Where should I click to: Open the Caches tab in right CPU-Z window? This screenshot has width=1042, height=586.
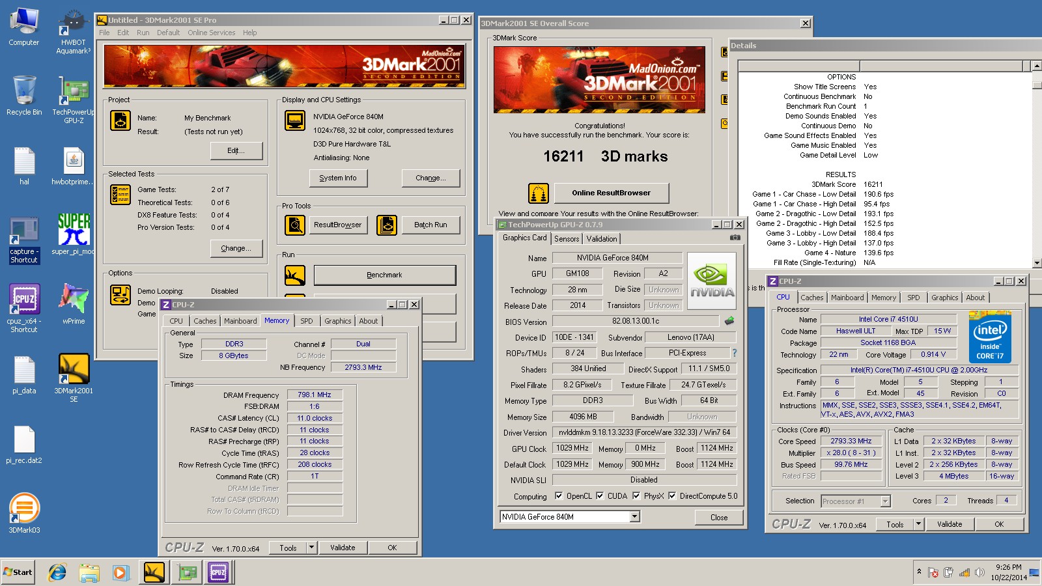pyautogui.click(x=812, y=298)
